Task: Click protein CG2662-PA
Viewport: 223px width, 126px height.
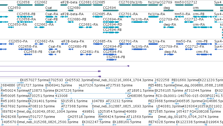Action: coord(39,44)
